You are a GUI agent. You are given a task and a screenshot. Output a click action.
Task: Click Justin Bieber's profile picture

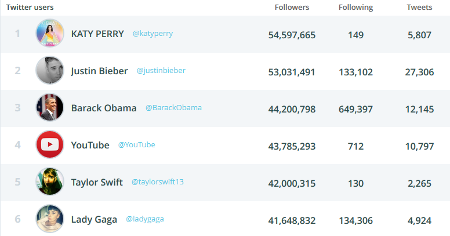[50, 70]
